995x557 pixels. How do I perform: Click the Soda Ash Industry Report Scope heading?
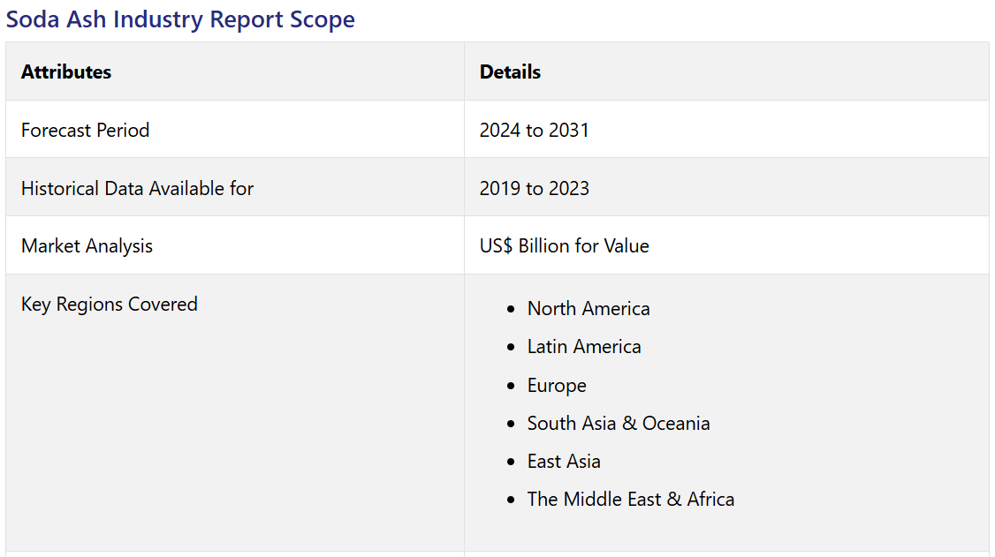pos(180,19)
